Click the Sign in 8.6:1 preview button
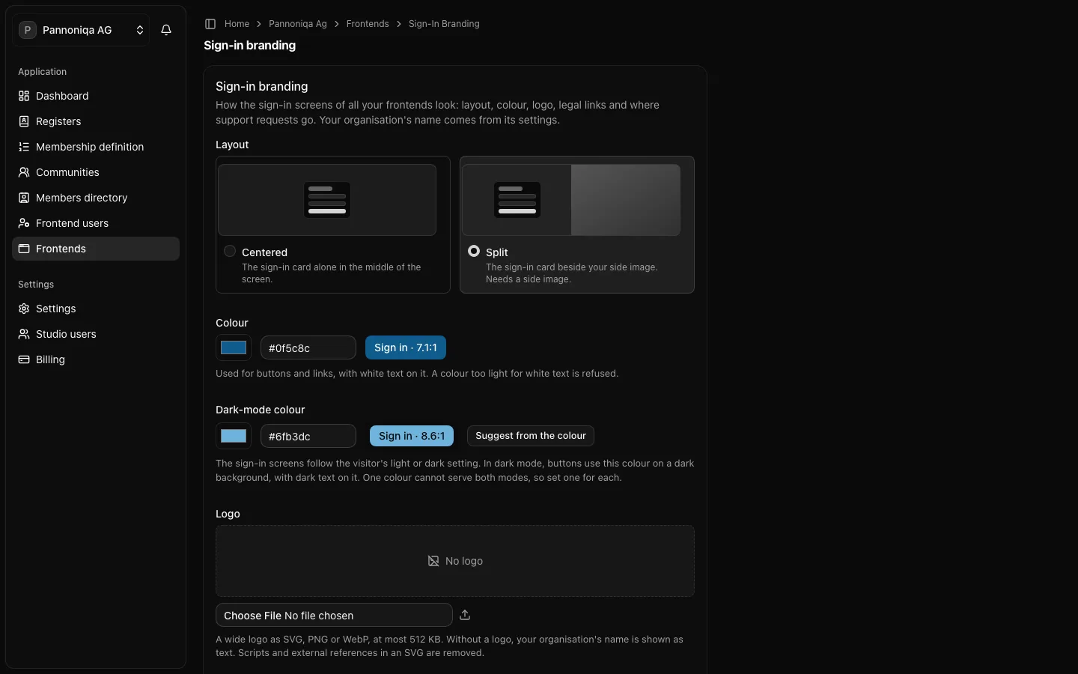1078x674 pixels. pos(412,436)
